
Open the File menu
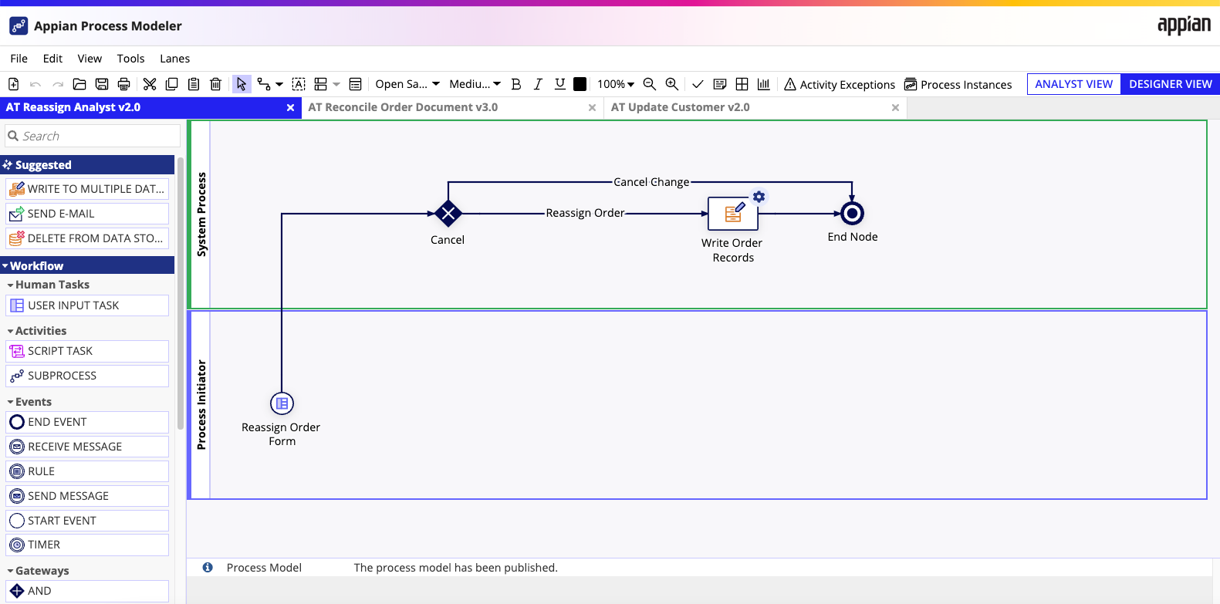point(19,59)
